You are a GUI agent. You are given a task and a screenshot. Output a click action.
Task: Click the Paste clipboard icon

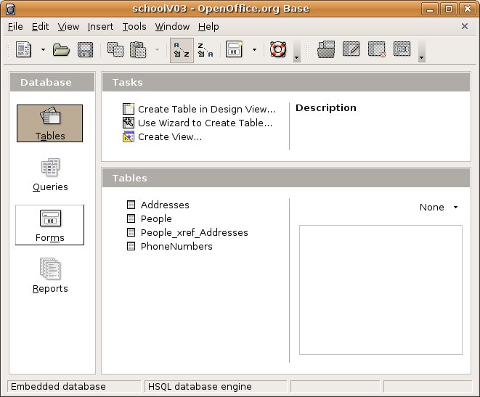tap(138, 49)
